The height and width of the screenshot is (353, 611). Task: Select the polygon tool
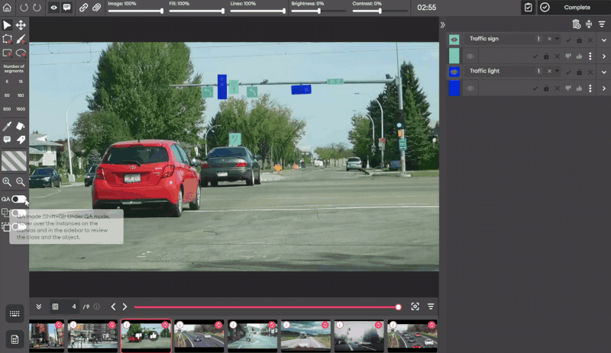pyautogui.click(x=7, y=39)
